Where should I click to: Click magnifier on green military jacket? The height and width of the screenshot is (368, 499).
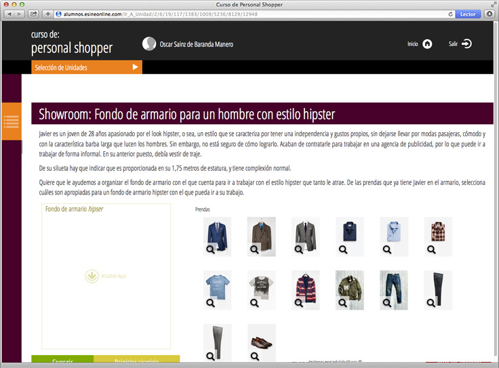(343, 303)
